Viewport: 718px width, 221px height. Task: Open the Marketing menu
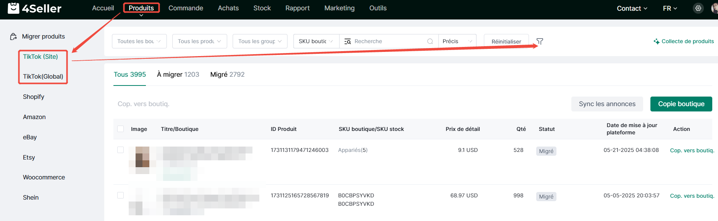click(x=340, y=8)
